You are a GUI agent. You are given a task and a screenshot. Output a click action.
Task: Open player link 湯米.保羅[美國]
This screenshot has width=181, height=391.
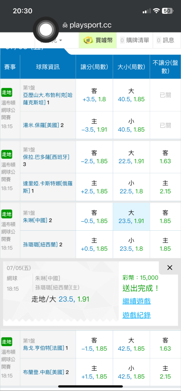click(x=41, y=125)
